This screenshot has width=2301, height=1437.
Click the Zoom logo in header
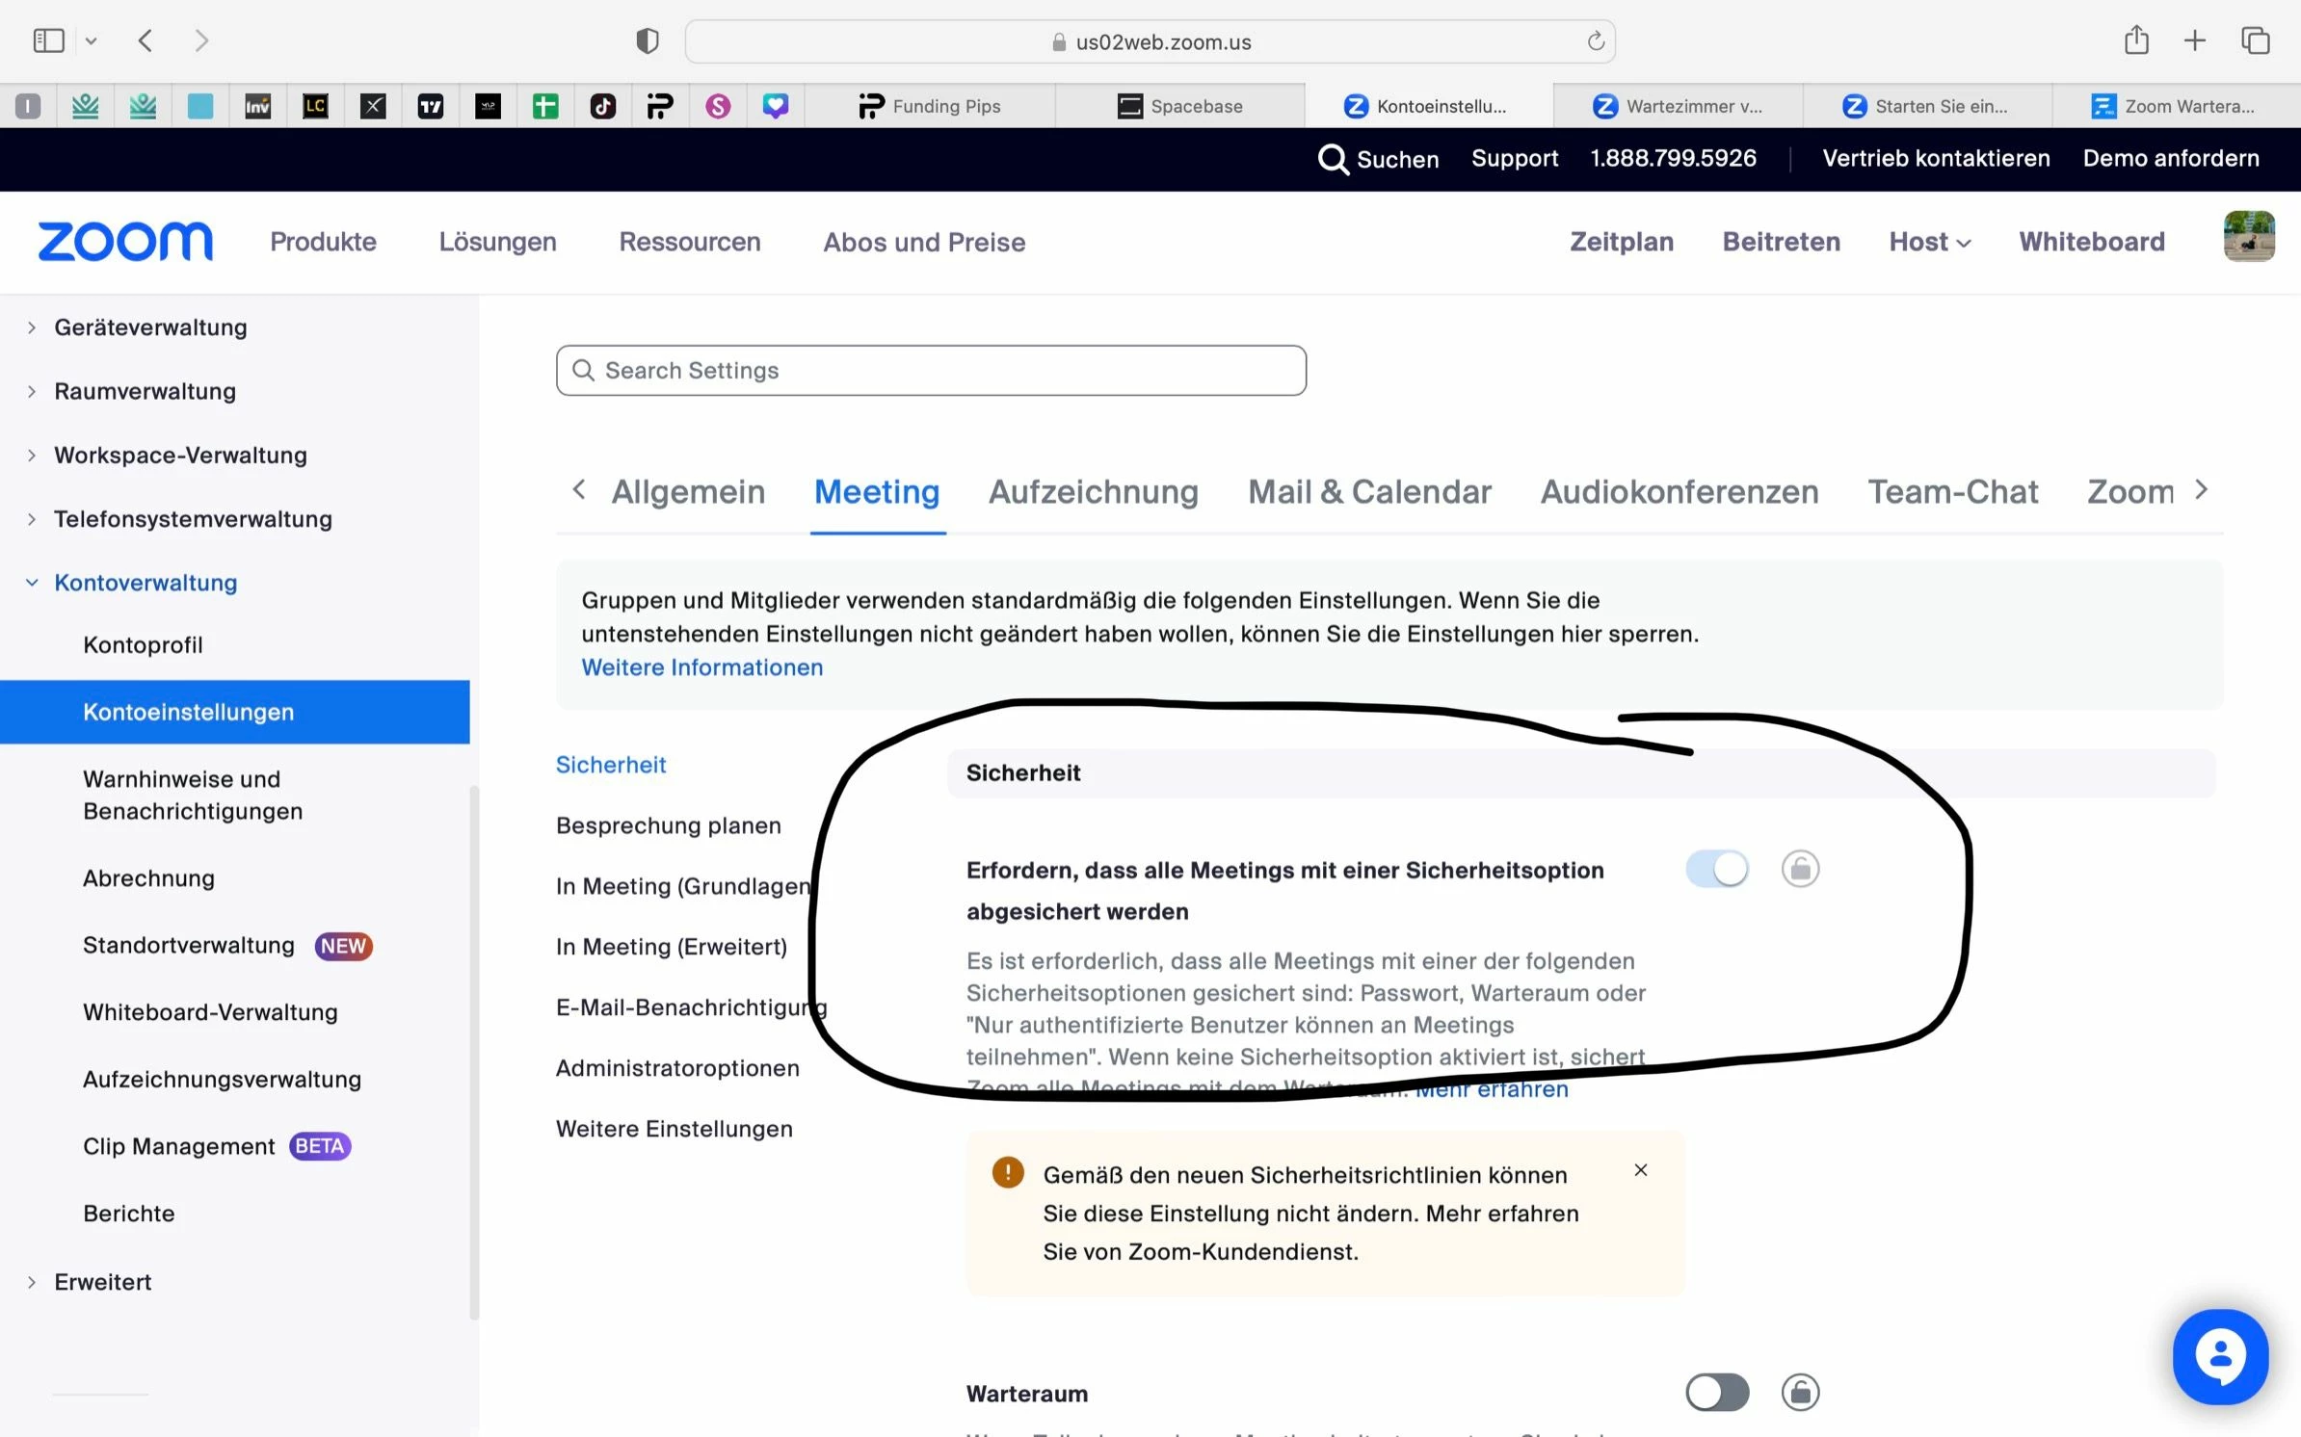point(125,242)
